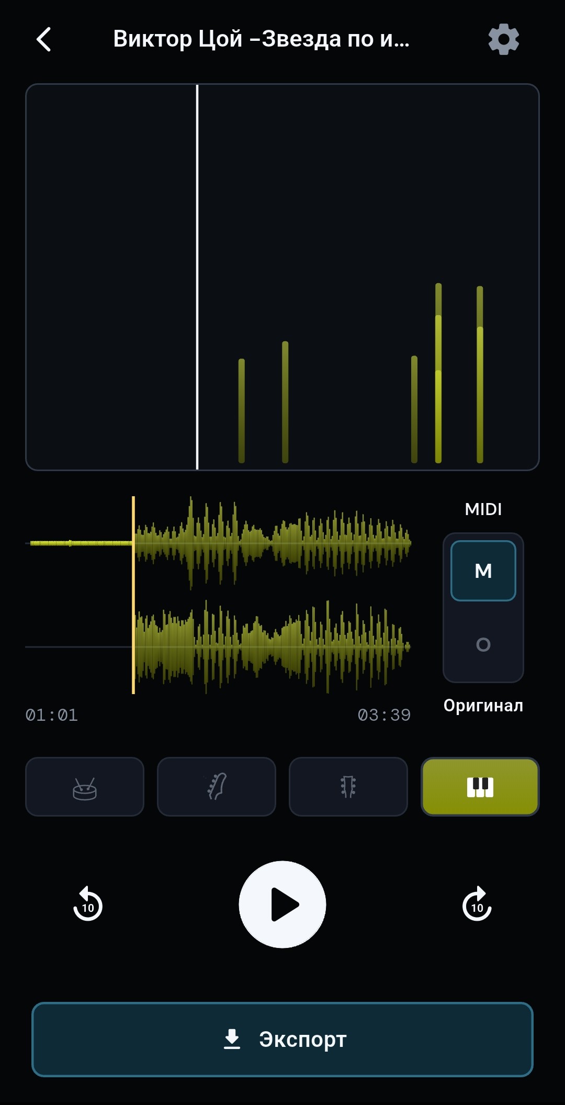Open settings via the gear icon
The width and height of the screenshot is (565, 1105).
(503, 39)
